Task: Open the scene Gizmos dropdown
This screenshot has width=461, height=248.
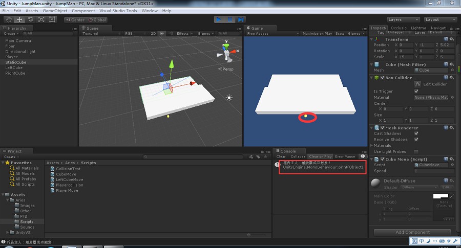Action: (x=205, y=33)
